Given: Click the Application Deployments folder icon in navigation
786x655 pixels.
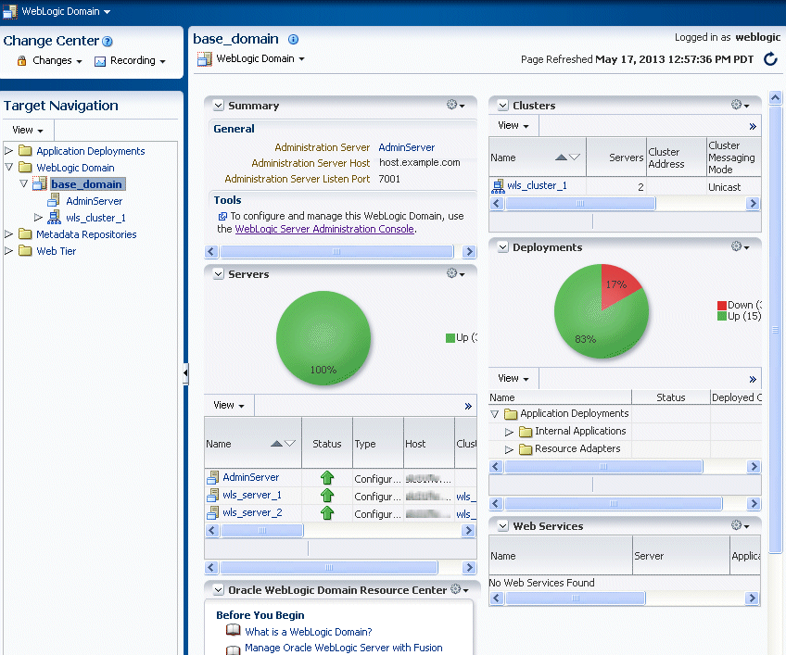Looking at the screenshot, I should 25,151.
